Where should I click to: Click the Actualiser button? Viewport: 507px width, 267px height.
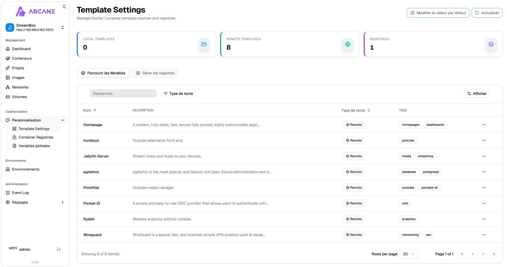coord(487,13)
